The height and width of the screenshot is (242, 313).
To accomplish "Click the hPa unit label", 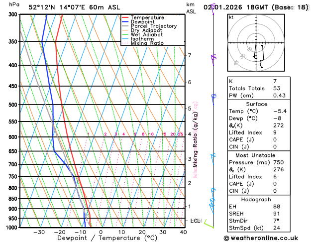I will pos(14,4).
